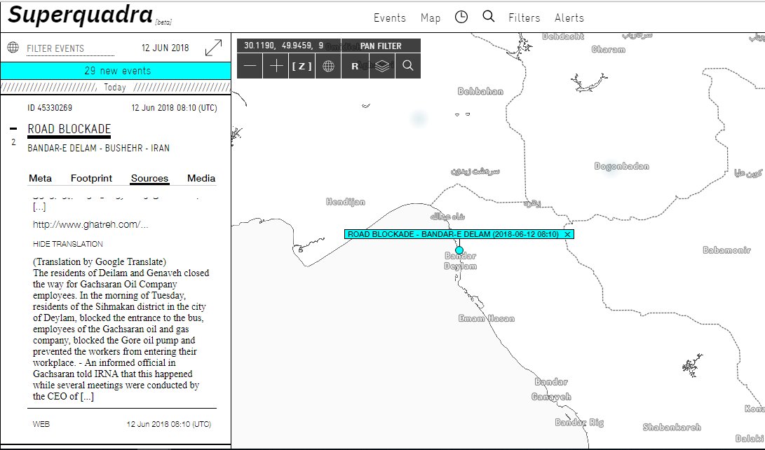Close the Road Blockade map label
The width and height of the screenshot is (765, 450).
pyautogui.click(x=567, y=234)
